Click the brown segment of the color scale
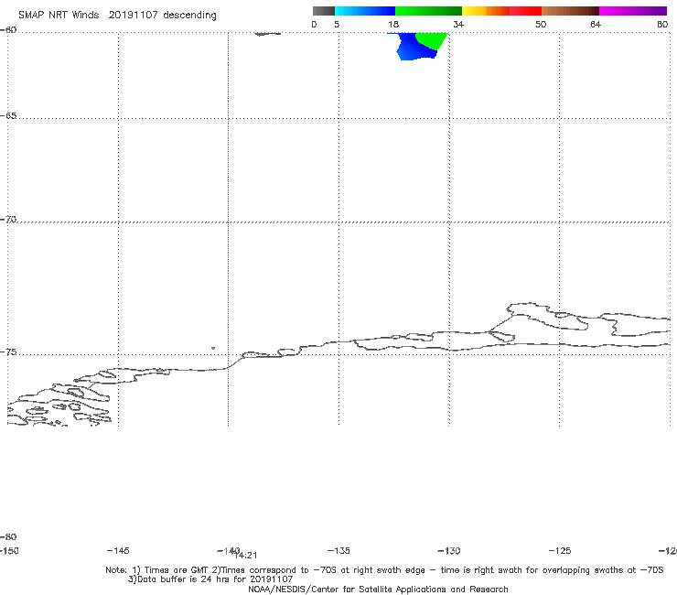 click(570, 11)
